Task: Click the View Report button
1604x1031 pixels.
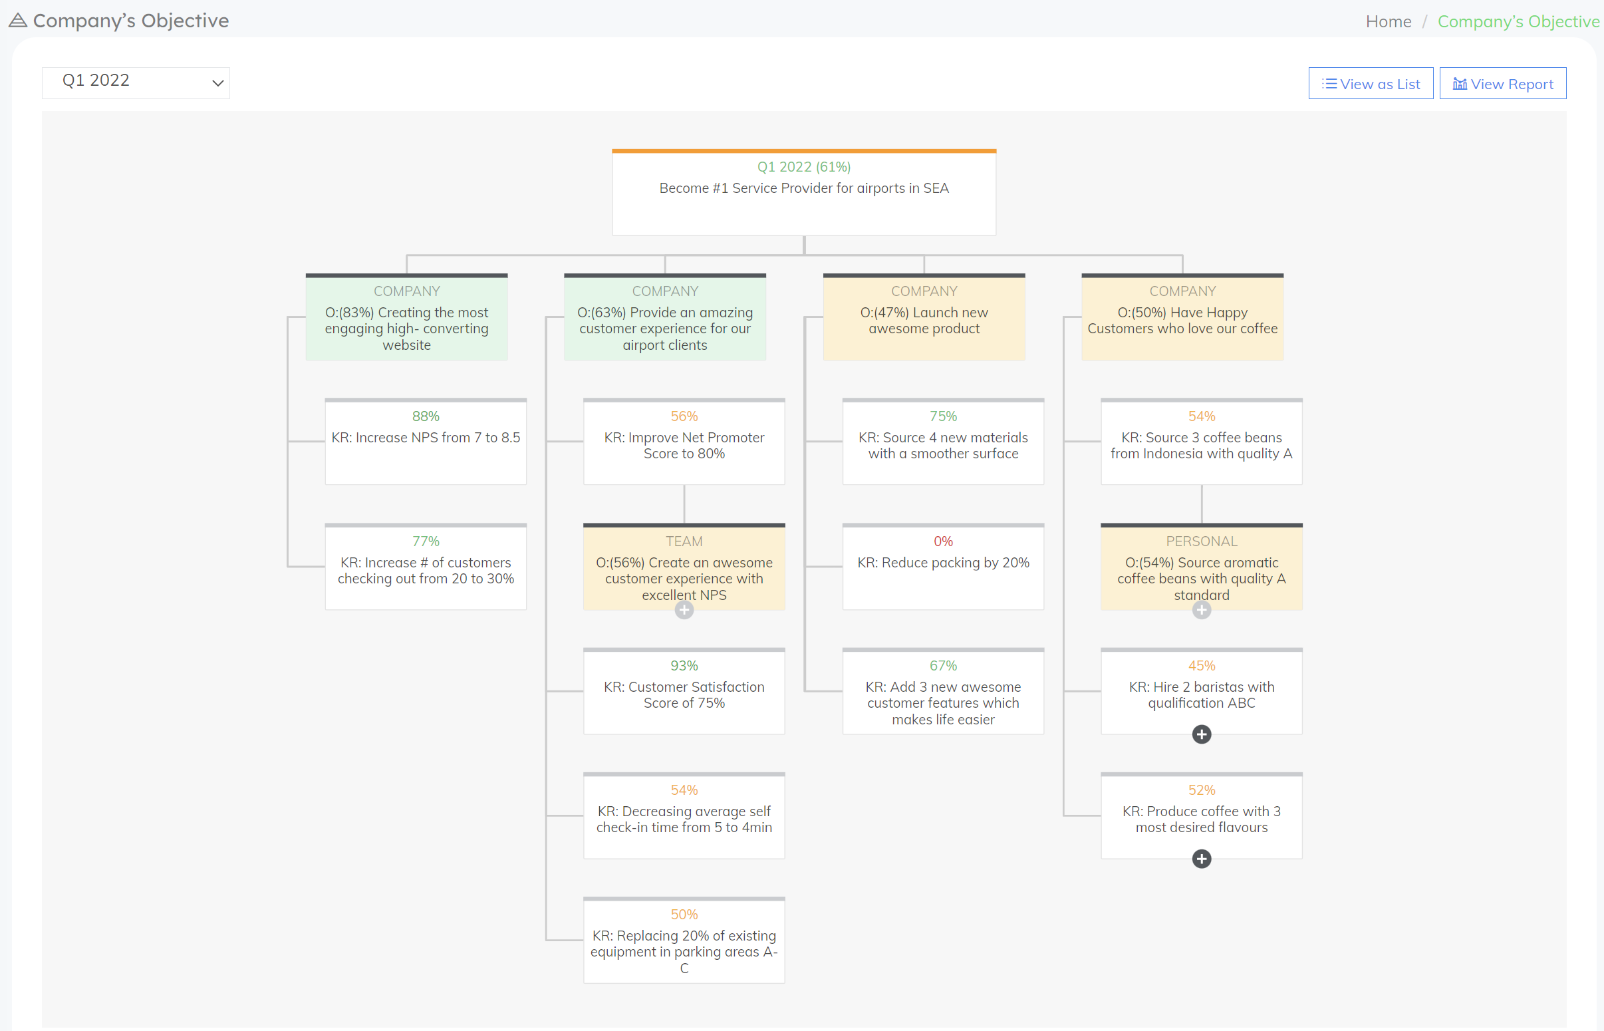Action: point(1502,84)
